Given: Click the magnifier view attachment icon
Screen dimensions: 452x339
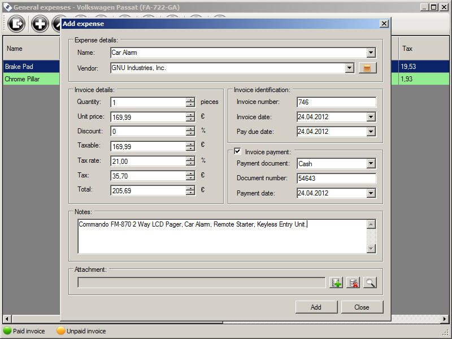Looking at the screenshot, I should point(370,282).
